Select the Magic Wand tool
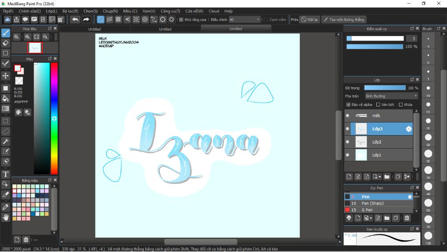Screen dimensions: 447x252 pyautogui.click(x=5, y=141)
